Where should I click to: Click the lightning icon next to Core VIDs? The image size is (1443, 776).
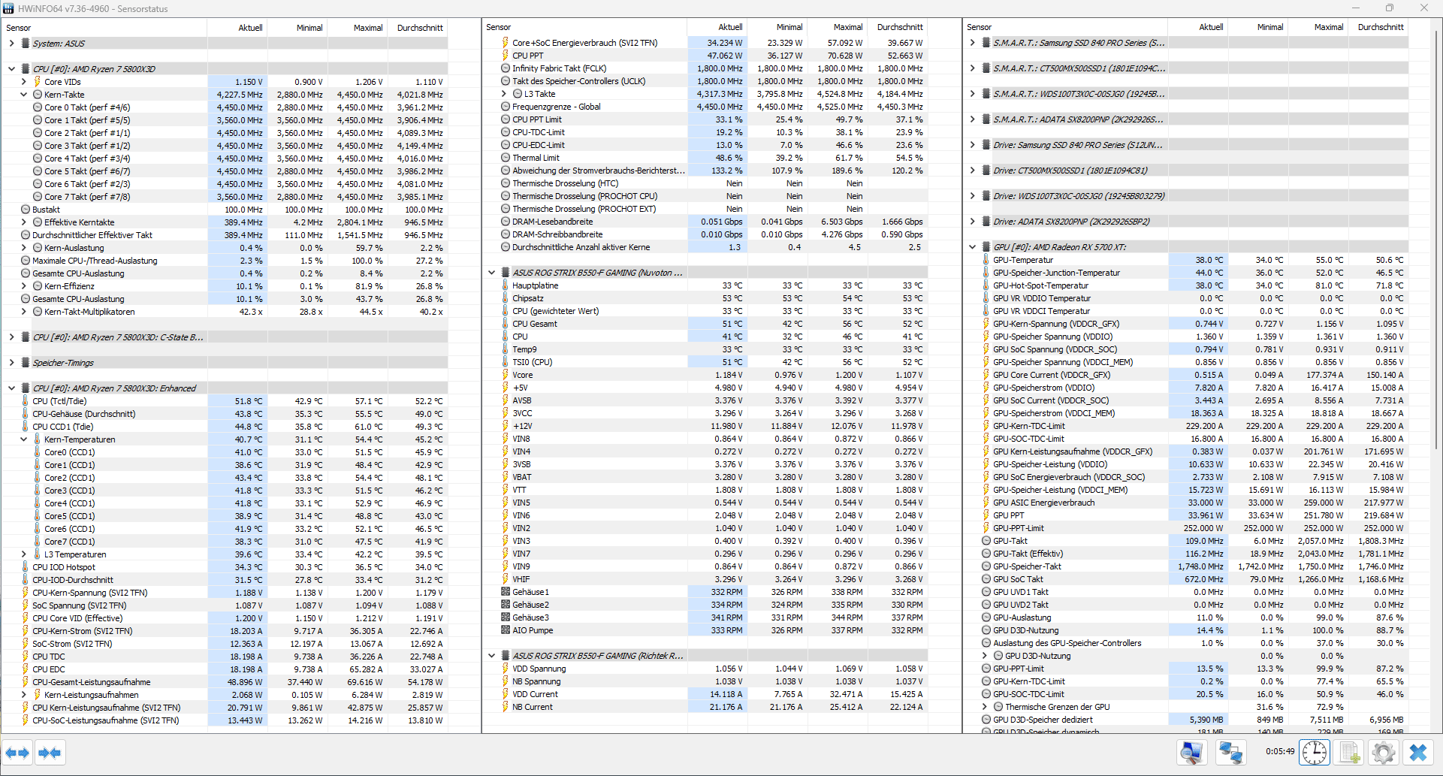click(x=37, y=82)
